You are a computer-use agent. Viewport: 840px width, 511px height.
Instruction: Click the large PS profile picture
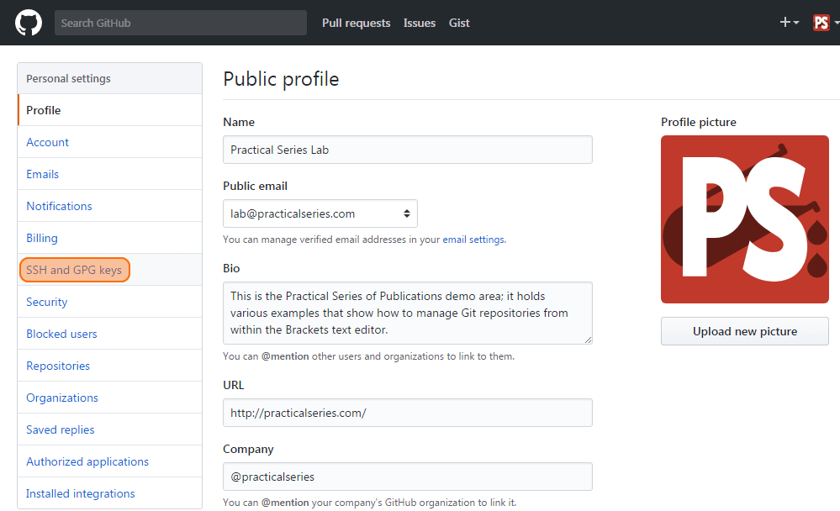click(745, 219)
